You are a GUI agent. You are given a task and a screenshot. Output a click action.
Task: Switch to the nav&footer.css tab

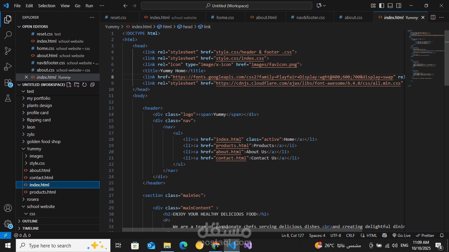[x=311, y=17]
